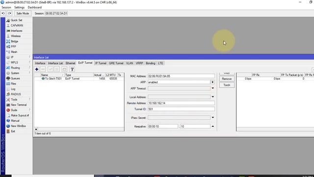Open a New WinBox window
The image size is (314, 177).
click(18, 126)
